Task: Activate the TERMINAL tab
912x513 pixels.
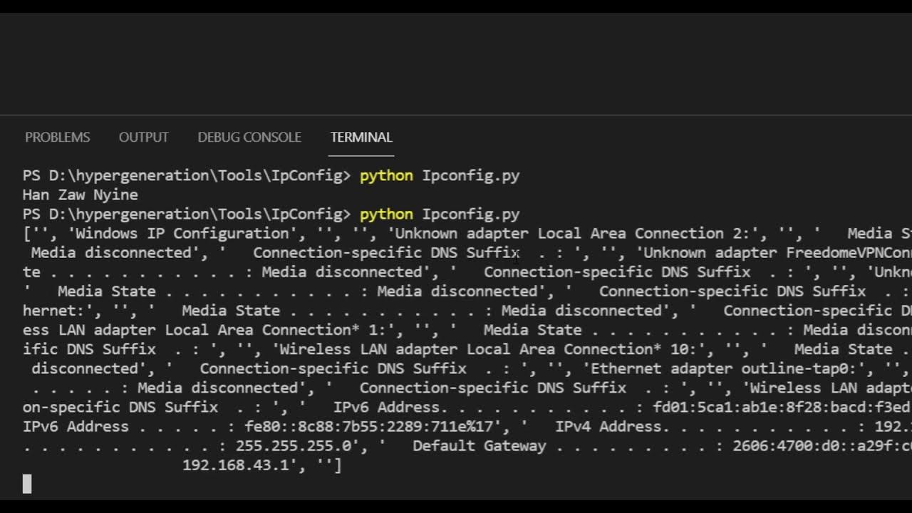Action: (361, 137)
